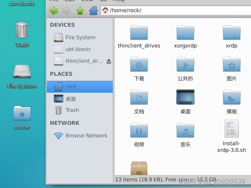
Task: Click Browse Network in sidebar
Action: tap(81, 135)
